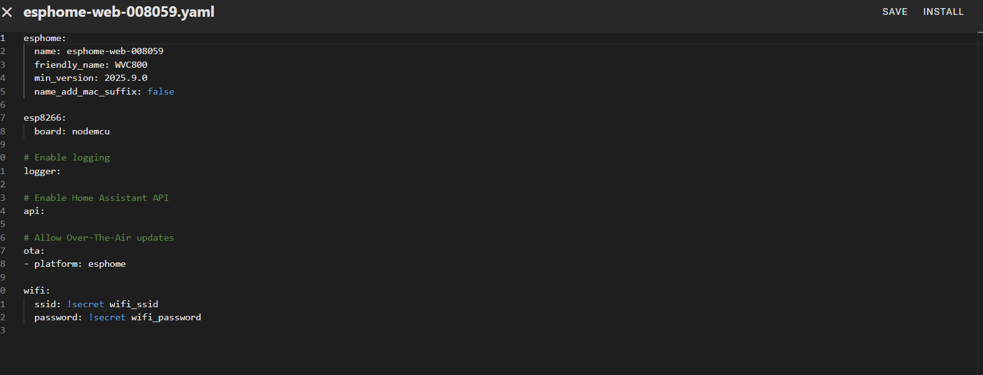Click the wifi: section line

click(x=37, y=290)
